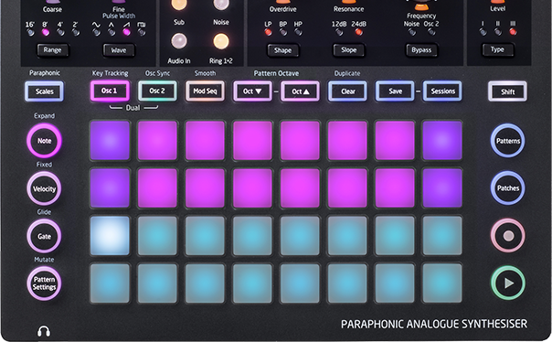Viewport: 552px width, 342px height.
Task: Select the round Velocity button
Action: [45, 188]
